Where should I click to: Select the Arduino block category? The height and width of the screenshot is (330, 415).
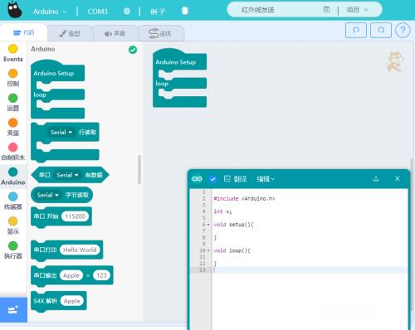tap(13, 177)
